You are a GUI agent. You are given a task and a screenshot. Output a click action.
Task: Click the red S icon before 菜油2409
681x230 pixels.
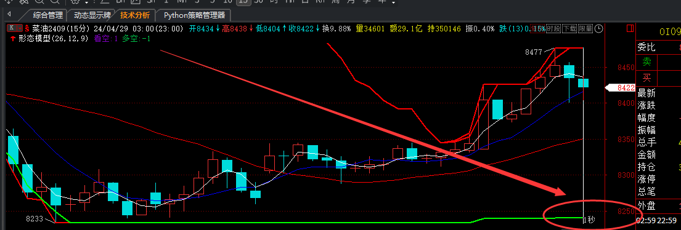[x=27, y=28]
